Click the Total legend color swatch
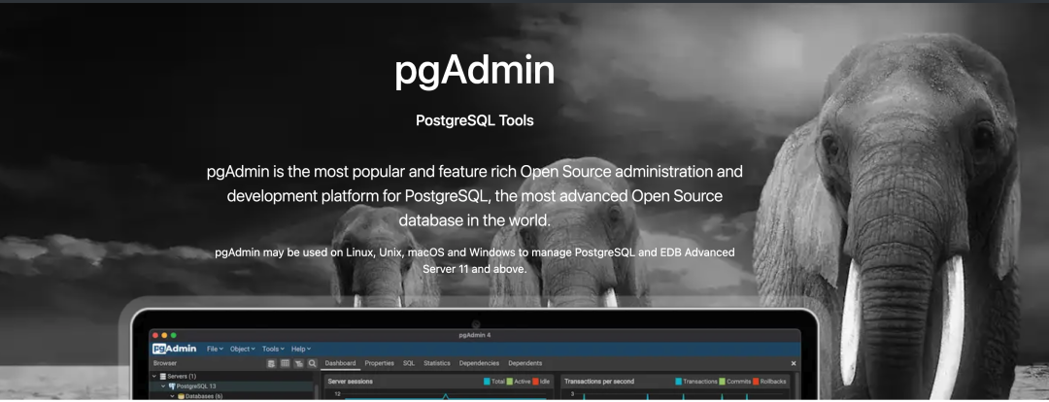The image size is (1049, 402). 487,382
